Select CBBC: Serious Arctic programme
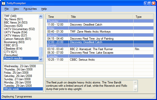 100,60
